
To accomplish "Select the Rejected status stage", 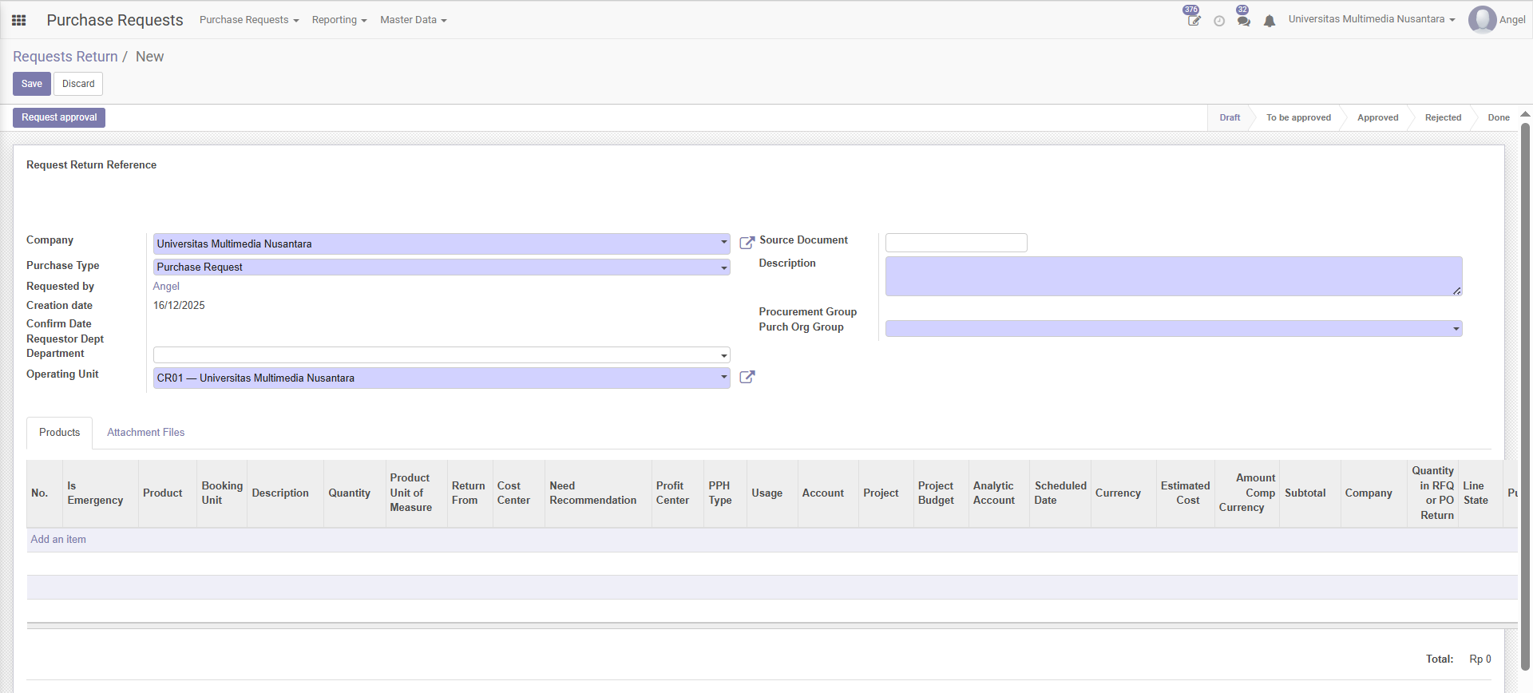I will point(1443,117).
